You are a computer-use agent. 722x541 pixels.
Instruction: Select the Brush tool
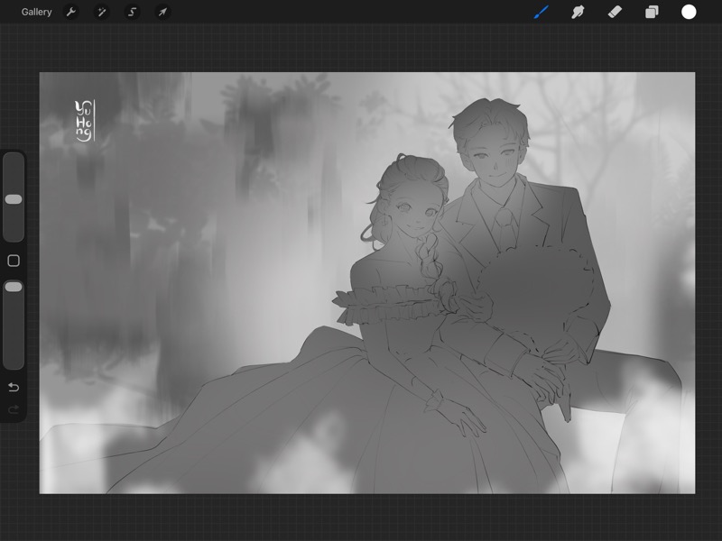coord(541,12)
